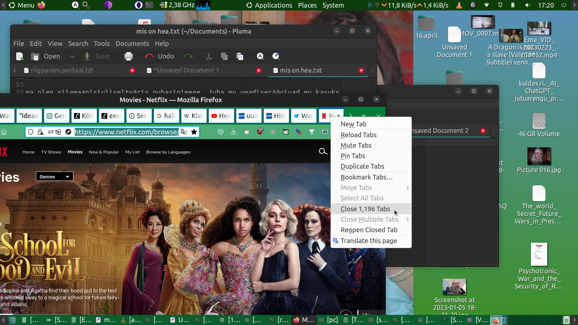Open the Documents menu in Pluma
Screen dimensions: 578x325
click(x=132, y=44)
